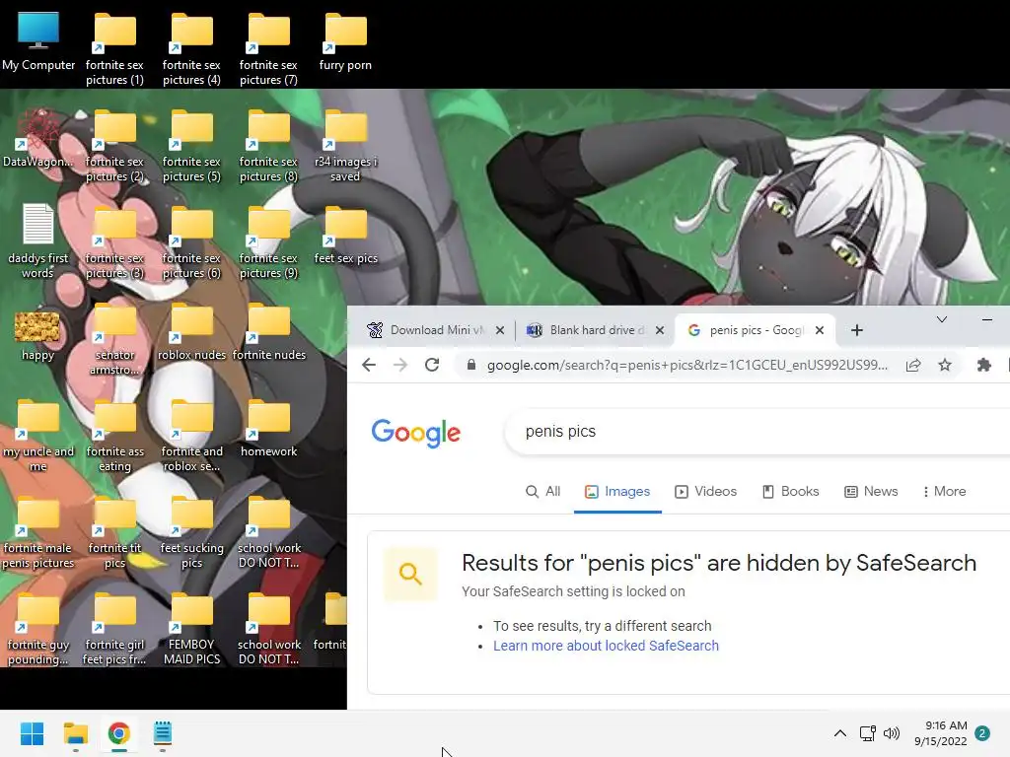Viewport: 1010px width, 757px height.
Task: Select the senator armstro... desktop folder
Action: pyautogui.click(x=114, y=341)
